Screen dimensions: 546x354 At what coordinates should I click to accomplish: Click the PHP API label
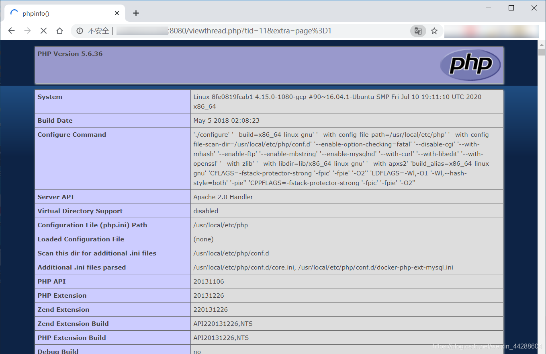[x=51, y=282]
